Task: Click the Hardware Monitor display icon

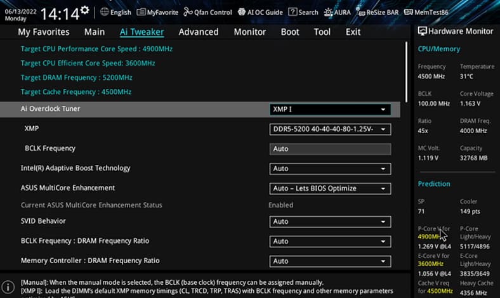Action: pos(422,31)
